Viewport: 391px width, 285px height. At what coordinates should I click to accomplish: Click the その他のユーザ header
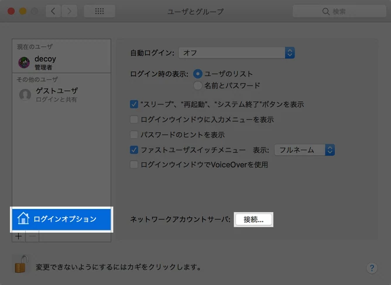tap(37, 80)
